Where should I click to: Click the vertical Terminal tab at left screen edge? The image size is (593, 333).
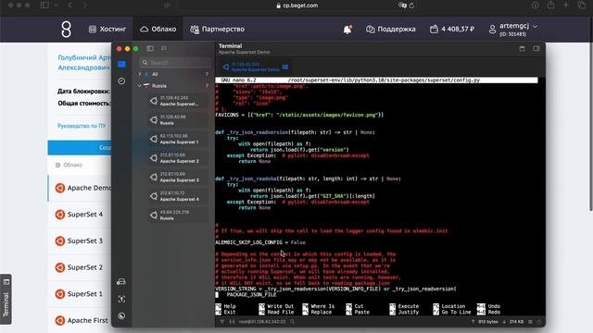point(6,299)
